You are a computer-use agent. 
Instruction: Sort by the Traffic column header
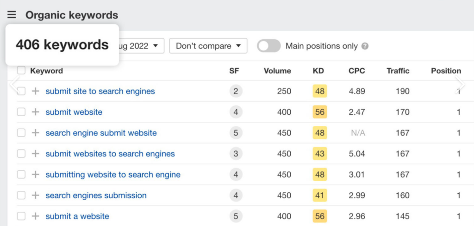398,71
